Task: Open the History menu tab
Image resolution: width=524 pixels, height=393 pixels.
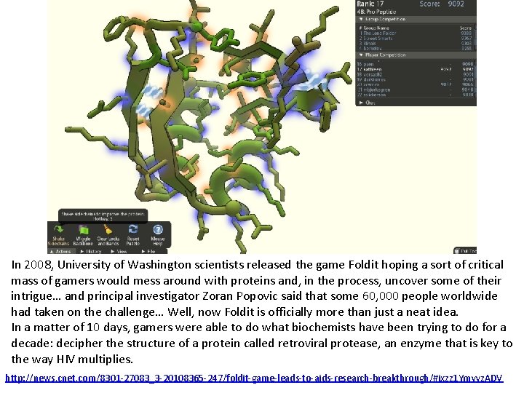Action: point(91,251)
